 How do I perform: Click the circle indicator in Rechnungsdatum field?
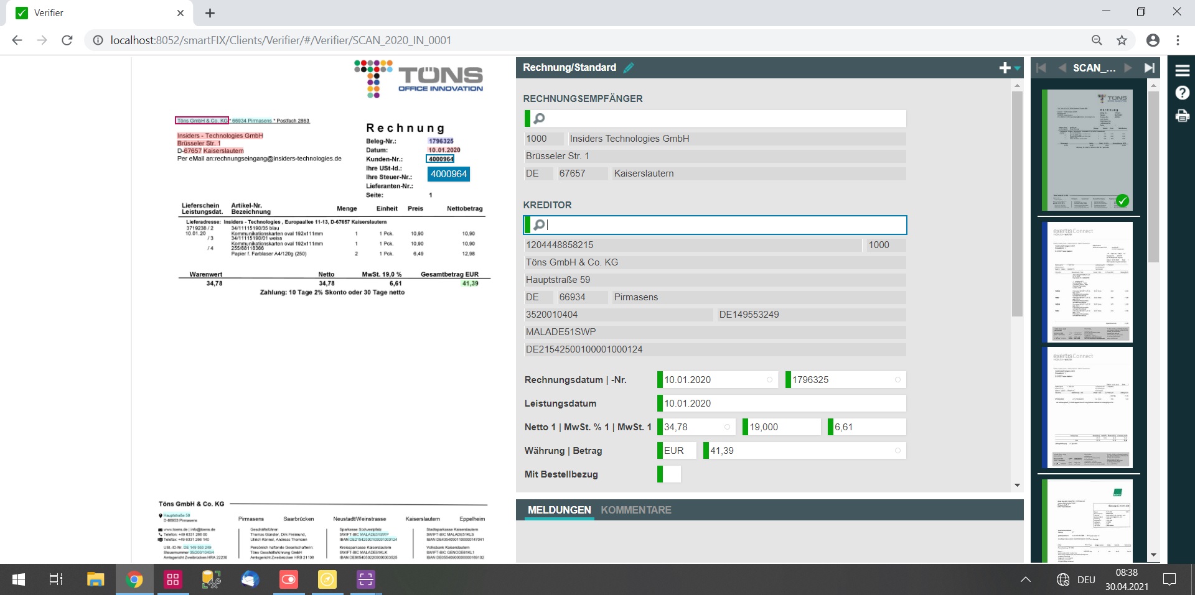pyautogui.click(x=769, y=380)
